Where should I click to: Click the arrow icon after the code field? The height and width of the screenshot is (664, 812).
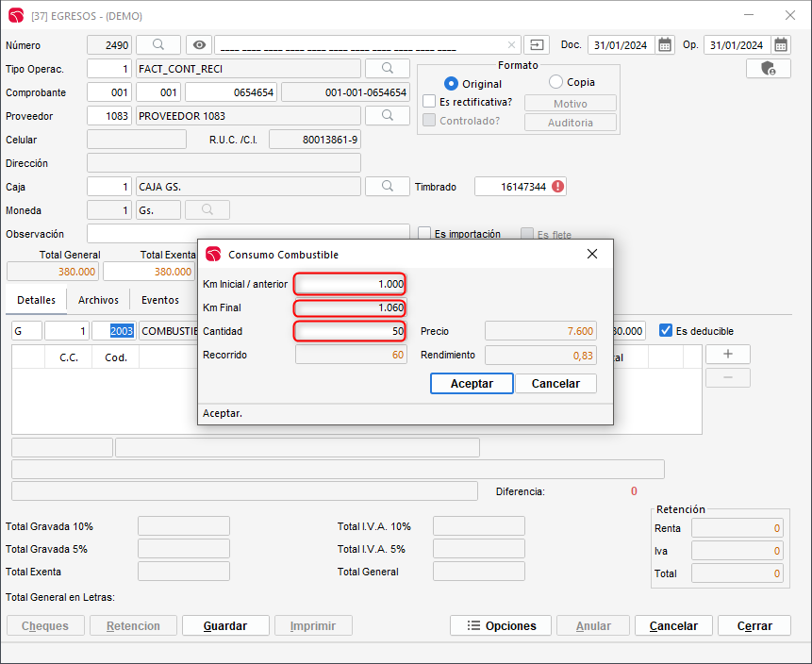click(537, 44)
